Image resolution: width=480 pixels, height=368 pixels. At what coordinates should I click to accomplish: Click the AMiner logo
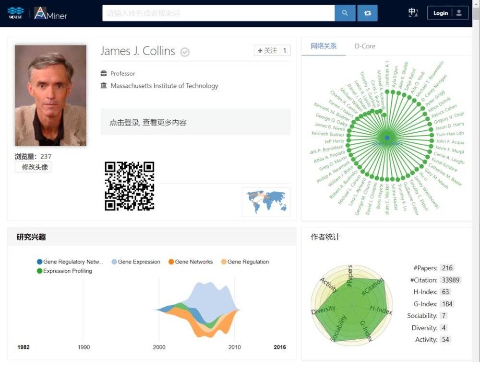point(51,13)
